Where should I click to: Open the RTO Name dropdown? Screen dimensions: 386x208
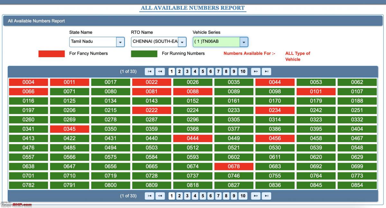[x=182, y=42]
